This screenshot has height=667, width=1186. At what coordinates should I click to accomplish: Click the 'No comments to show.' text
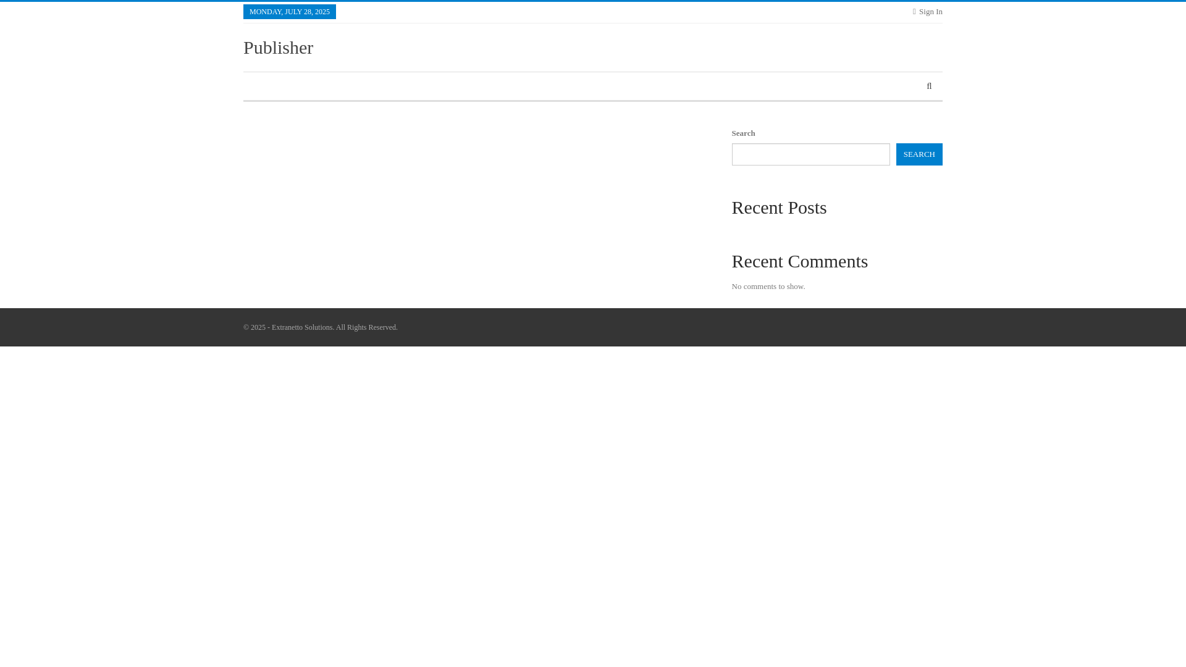click(768, 287)
